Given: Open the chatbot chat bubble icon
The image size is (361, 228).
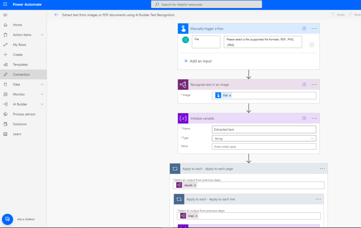Looking at the screenshot, I should 7,219.
